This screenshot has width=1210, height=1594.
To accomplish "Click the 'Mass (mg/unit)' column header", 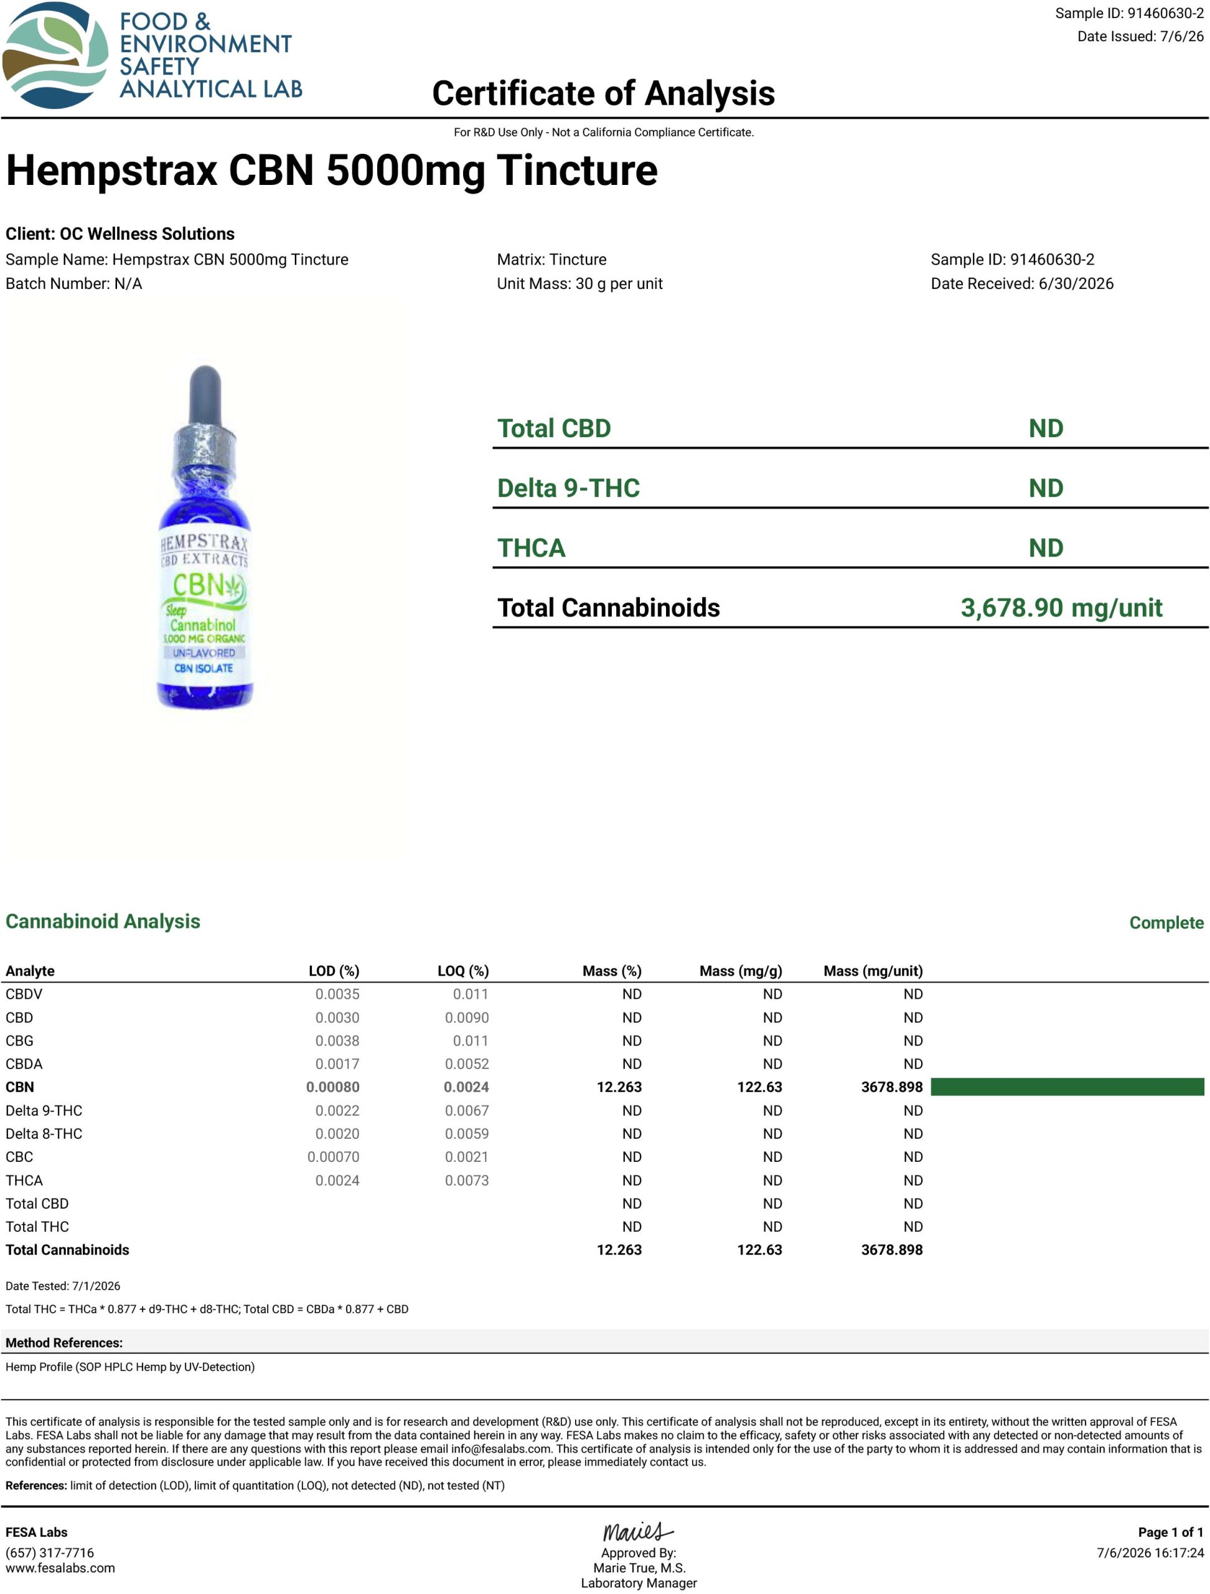I will click(x=873, y=971).
